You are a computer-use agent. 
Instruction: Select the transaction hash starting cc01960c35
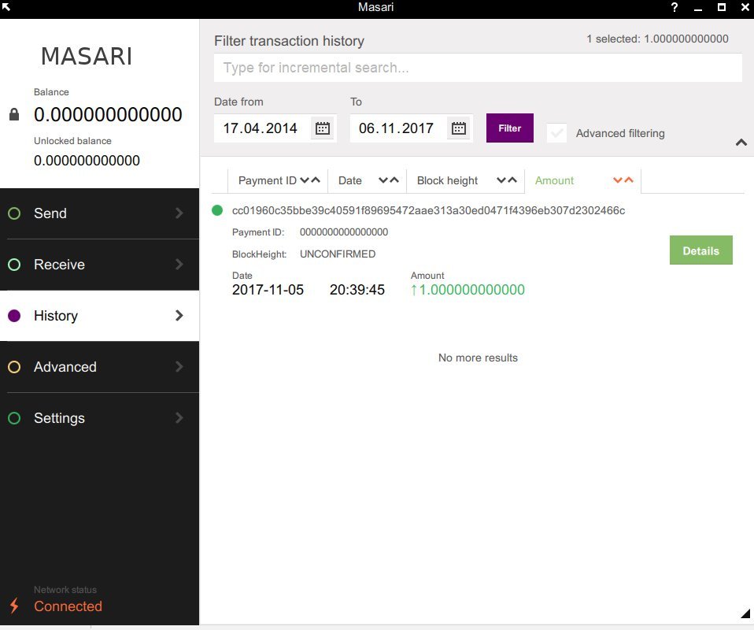[428, 210]
